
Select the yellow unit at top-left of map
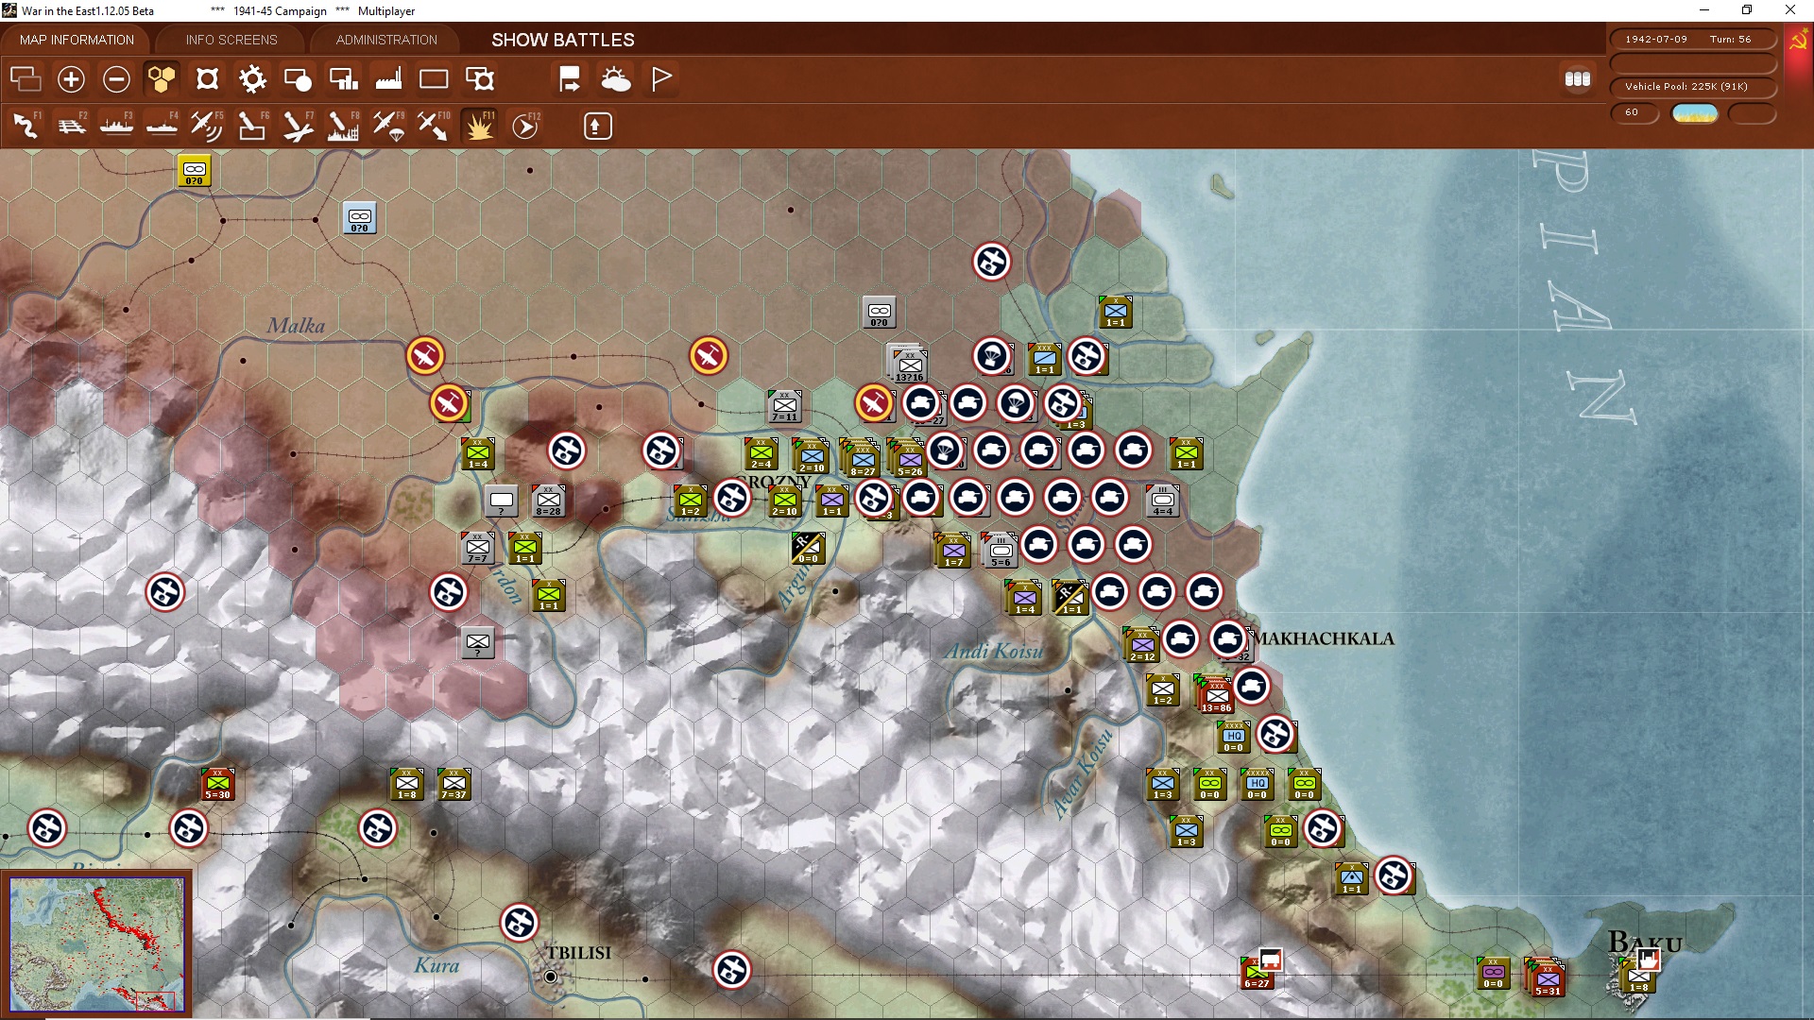tap(194, 171)
